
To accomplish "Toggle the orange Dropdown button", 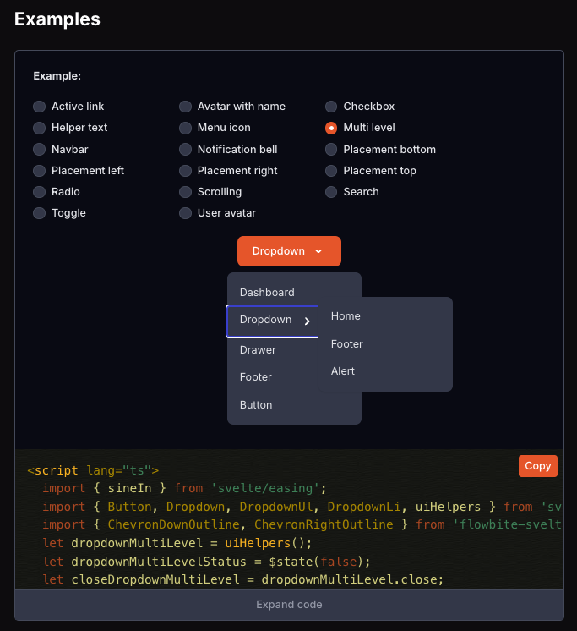I will [289, 251].
